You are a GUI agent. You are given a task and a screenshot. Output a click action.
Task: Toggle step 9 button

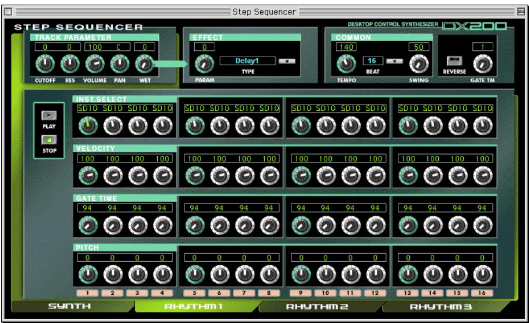(301, 293)
